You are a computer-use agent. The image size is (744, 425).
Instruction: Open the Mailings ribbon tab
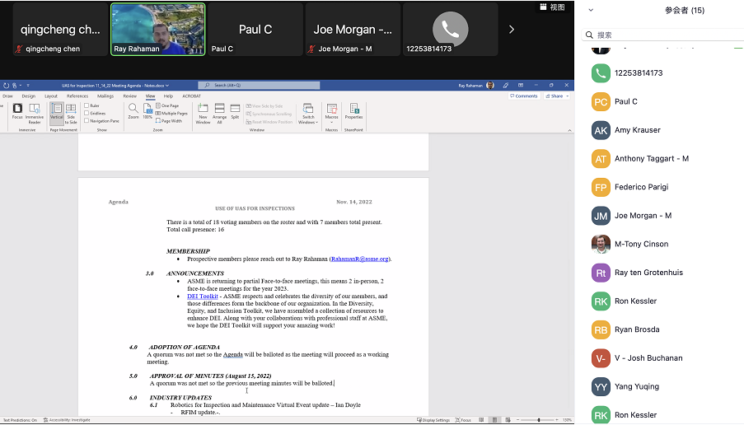[x=105, y=96]
